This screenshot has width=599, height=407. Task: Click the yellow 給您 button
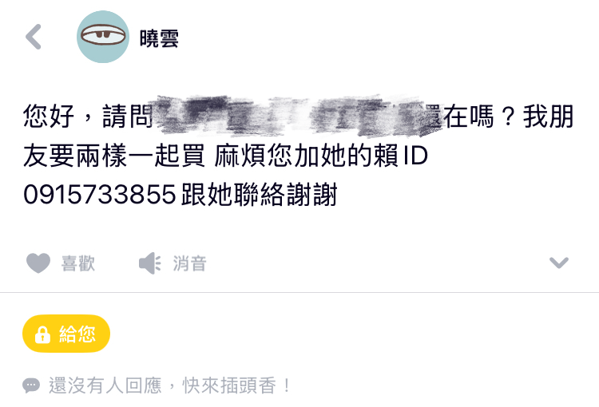point(66,334)
